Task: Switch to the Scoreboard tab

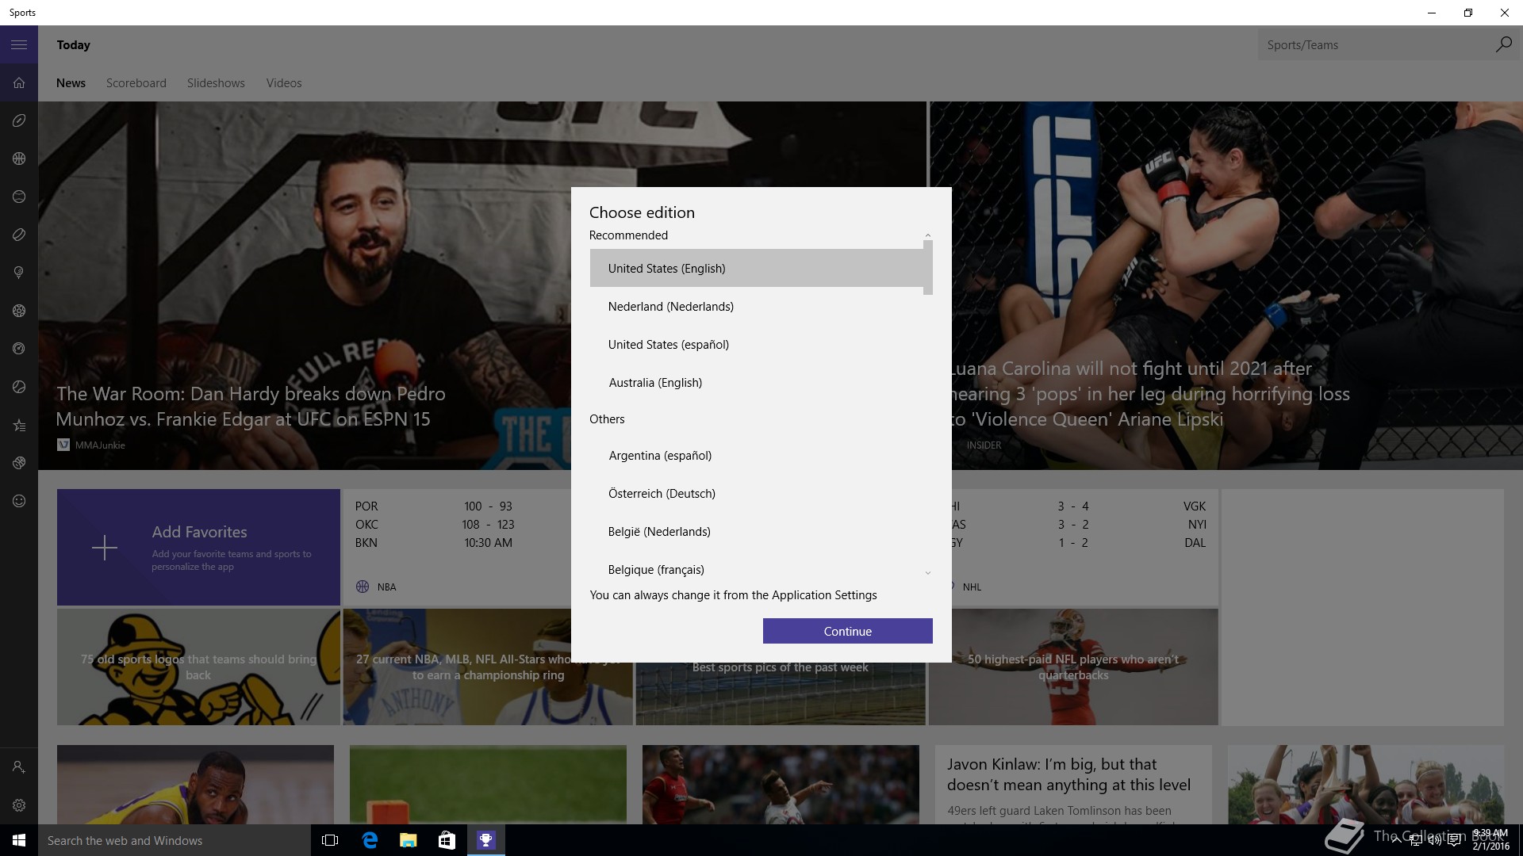Action: [136, 83]
